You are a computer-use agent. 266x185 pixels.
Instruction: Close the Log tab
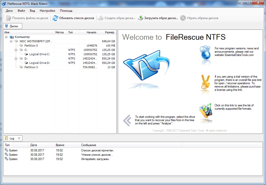pyautogui.click(x=19, y=138)
